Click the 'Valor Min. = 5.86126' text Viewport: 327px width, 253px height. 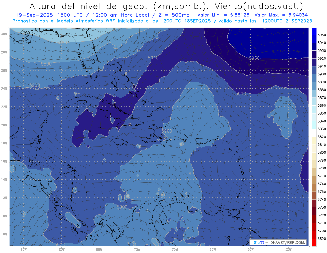coord(225,15)
